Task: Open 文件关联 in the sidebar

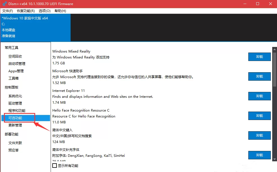Action: [x=15, y=143]
